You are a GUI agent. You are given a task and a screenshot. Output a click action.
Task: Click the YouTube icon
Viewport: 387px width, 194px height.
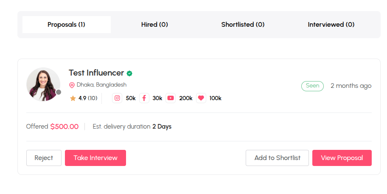tap(171, 98)
